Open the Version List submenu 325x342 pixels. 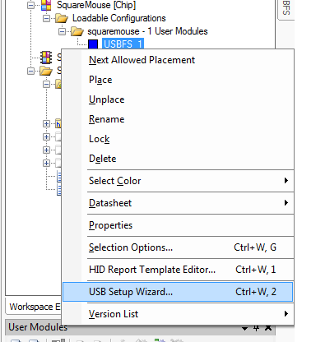click(x=178, y=314)
